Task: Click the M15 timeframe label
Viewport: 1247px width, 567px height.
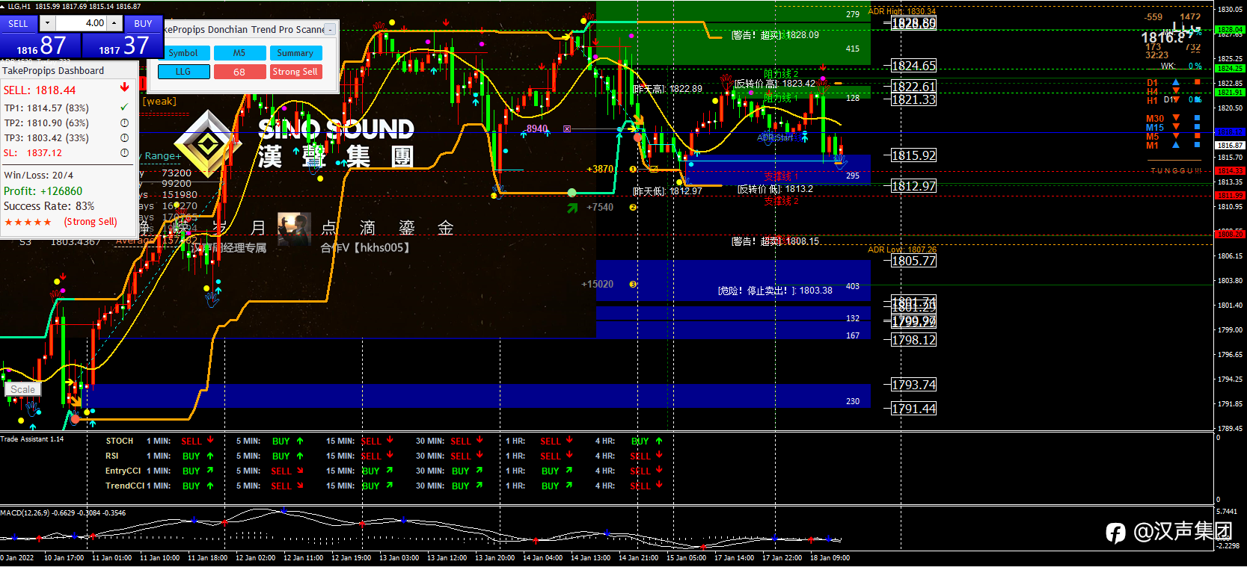Action: tap(1154, 128)
